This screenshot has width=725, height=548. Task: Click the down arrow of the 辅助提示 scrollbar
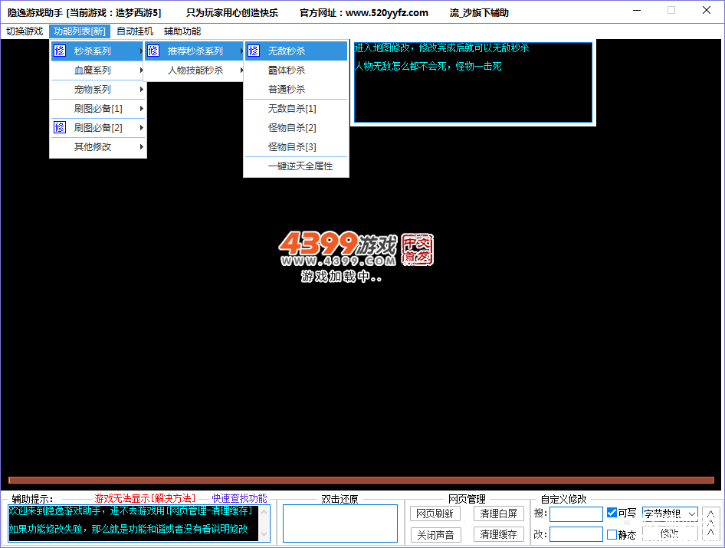(x=264, y=534)
